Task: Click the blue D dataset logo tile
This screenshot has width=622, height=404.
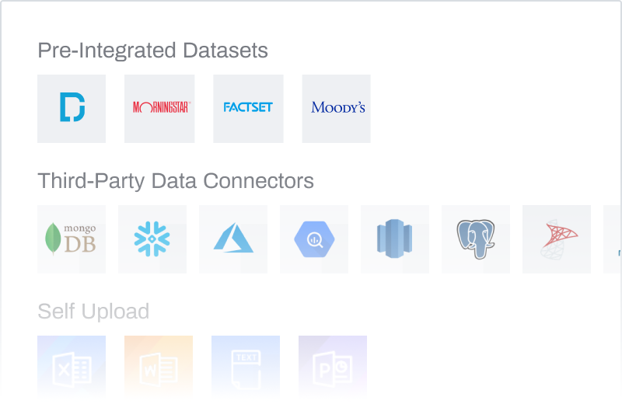Action: (x=72, y=108)
